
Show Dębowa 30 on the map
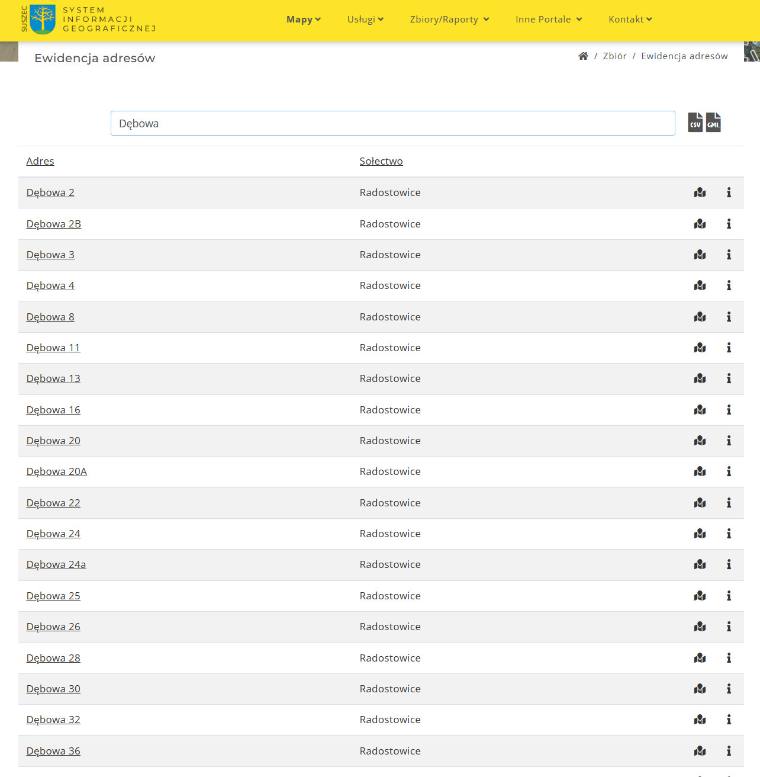(700, 689)
